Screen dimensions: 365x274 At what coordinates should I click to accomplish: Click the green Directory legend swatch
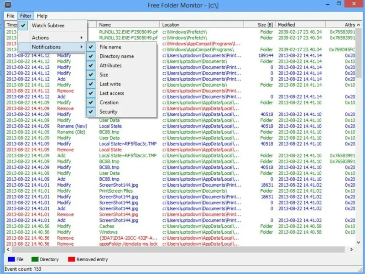[35, 259]
